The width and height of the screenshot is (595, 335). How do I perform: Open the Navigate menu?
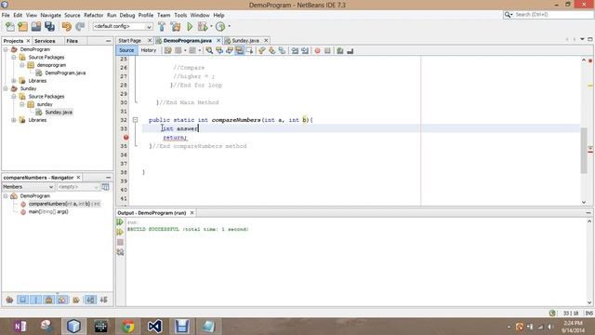pyautogui.click(x=50, y=15)
